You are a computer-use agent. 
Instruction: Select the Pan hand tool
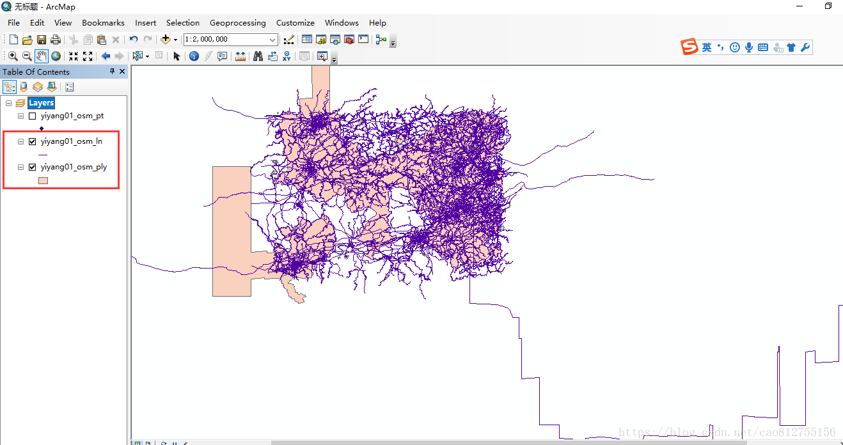42,56
